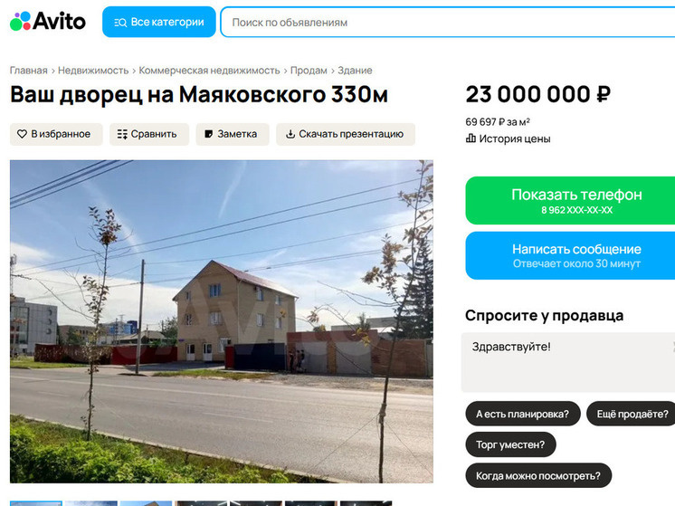Click the Здравствуйте message text area
This screenshot has width=675, height=506.
click(568, 362)
